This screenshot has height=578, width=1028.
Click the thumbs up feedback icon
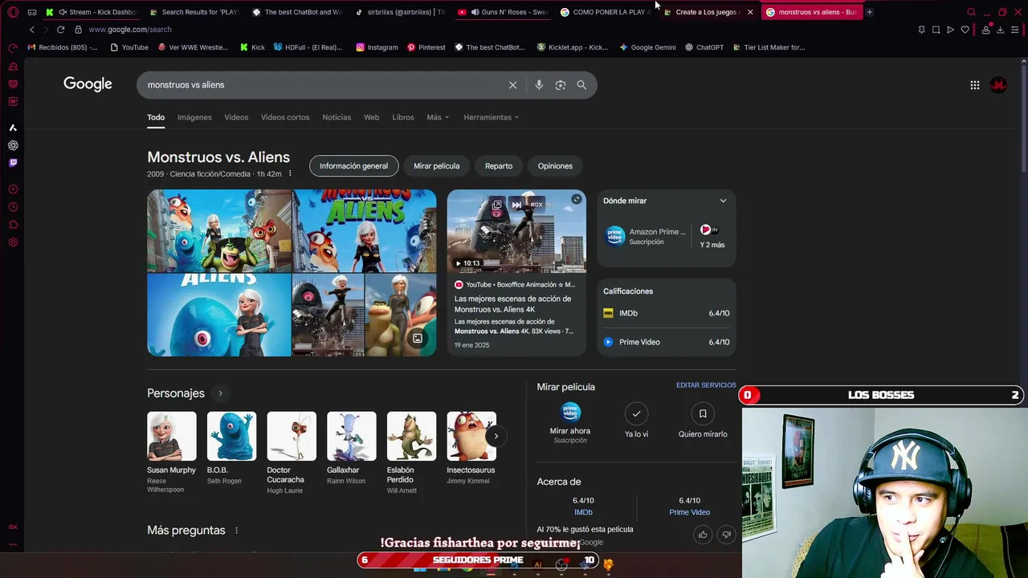click(x=703, y=535)
